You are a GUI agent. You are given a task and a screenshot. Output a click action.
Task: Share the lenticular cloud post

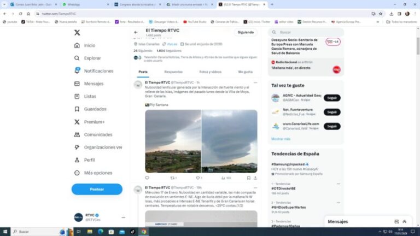[x=255, y=178]
